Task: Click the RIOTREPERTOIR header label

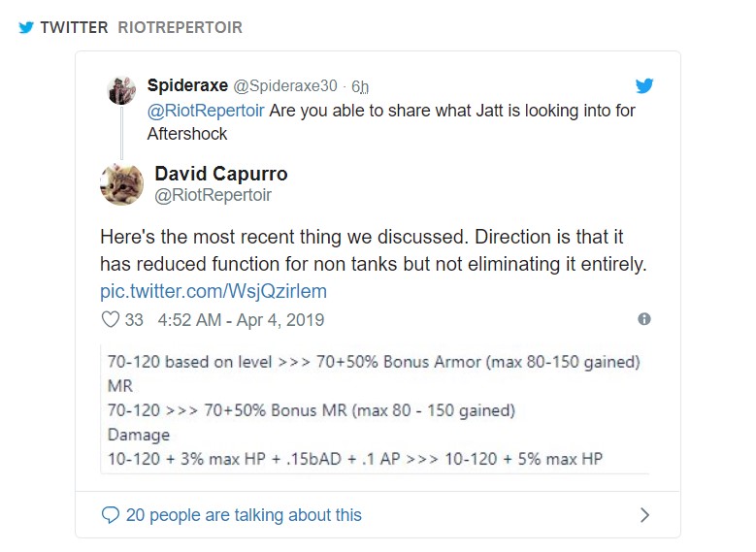Action: coord(180,27)
